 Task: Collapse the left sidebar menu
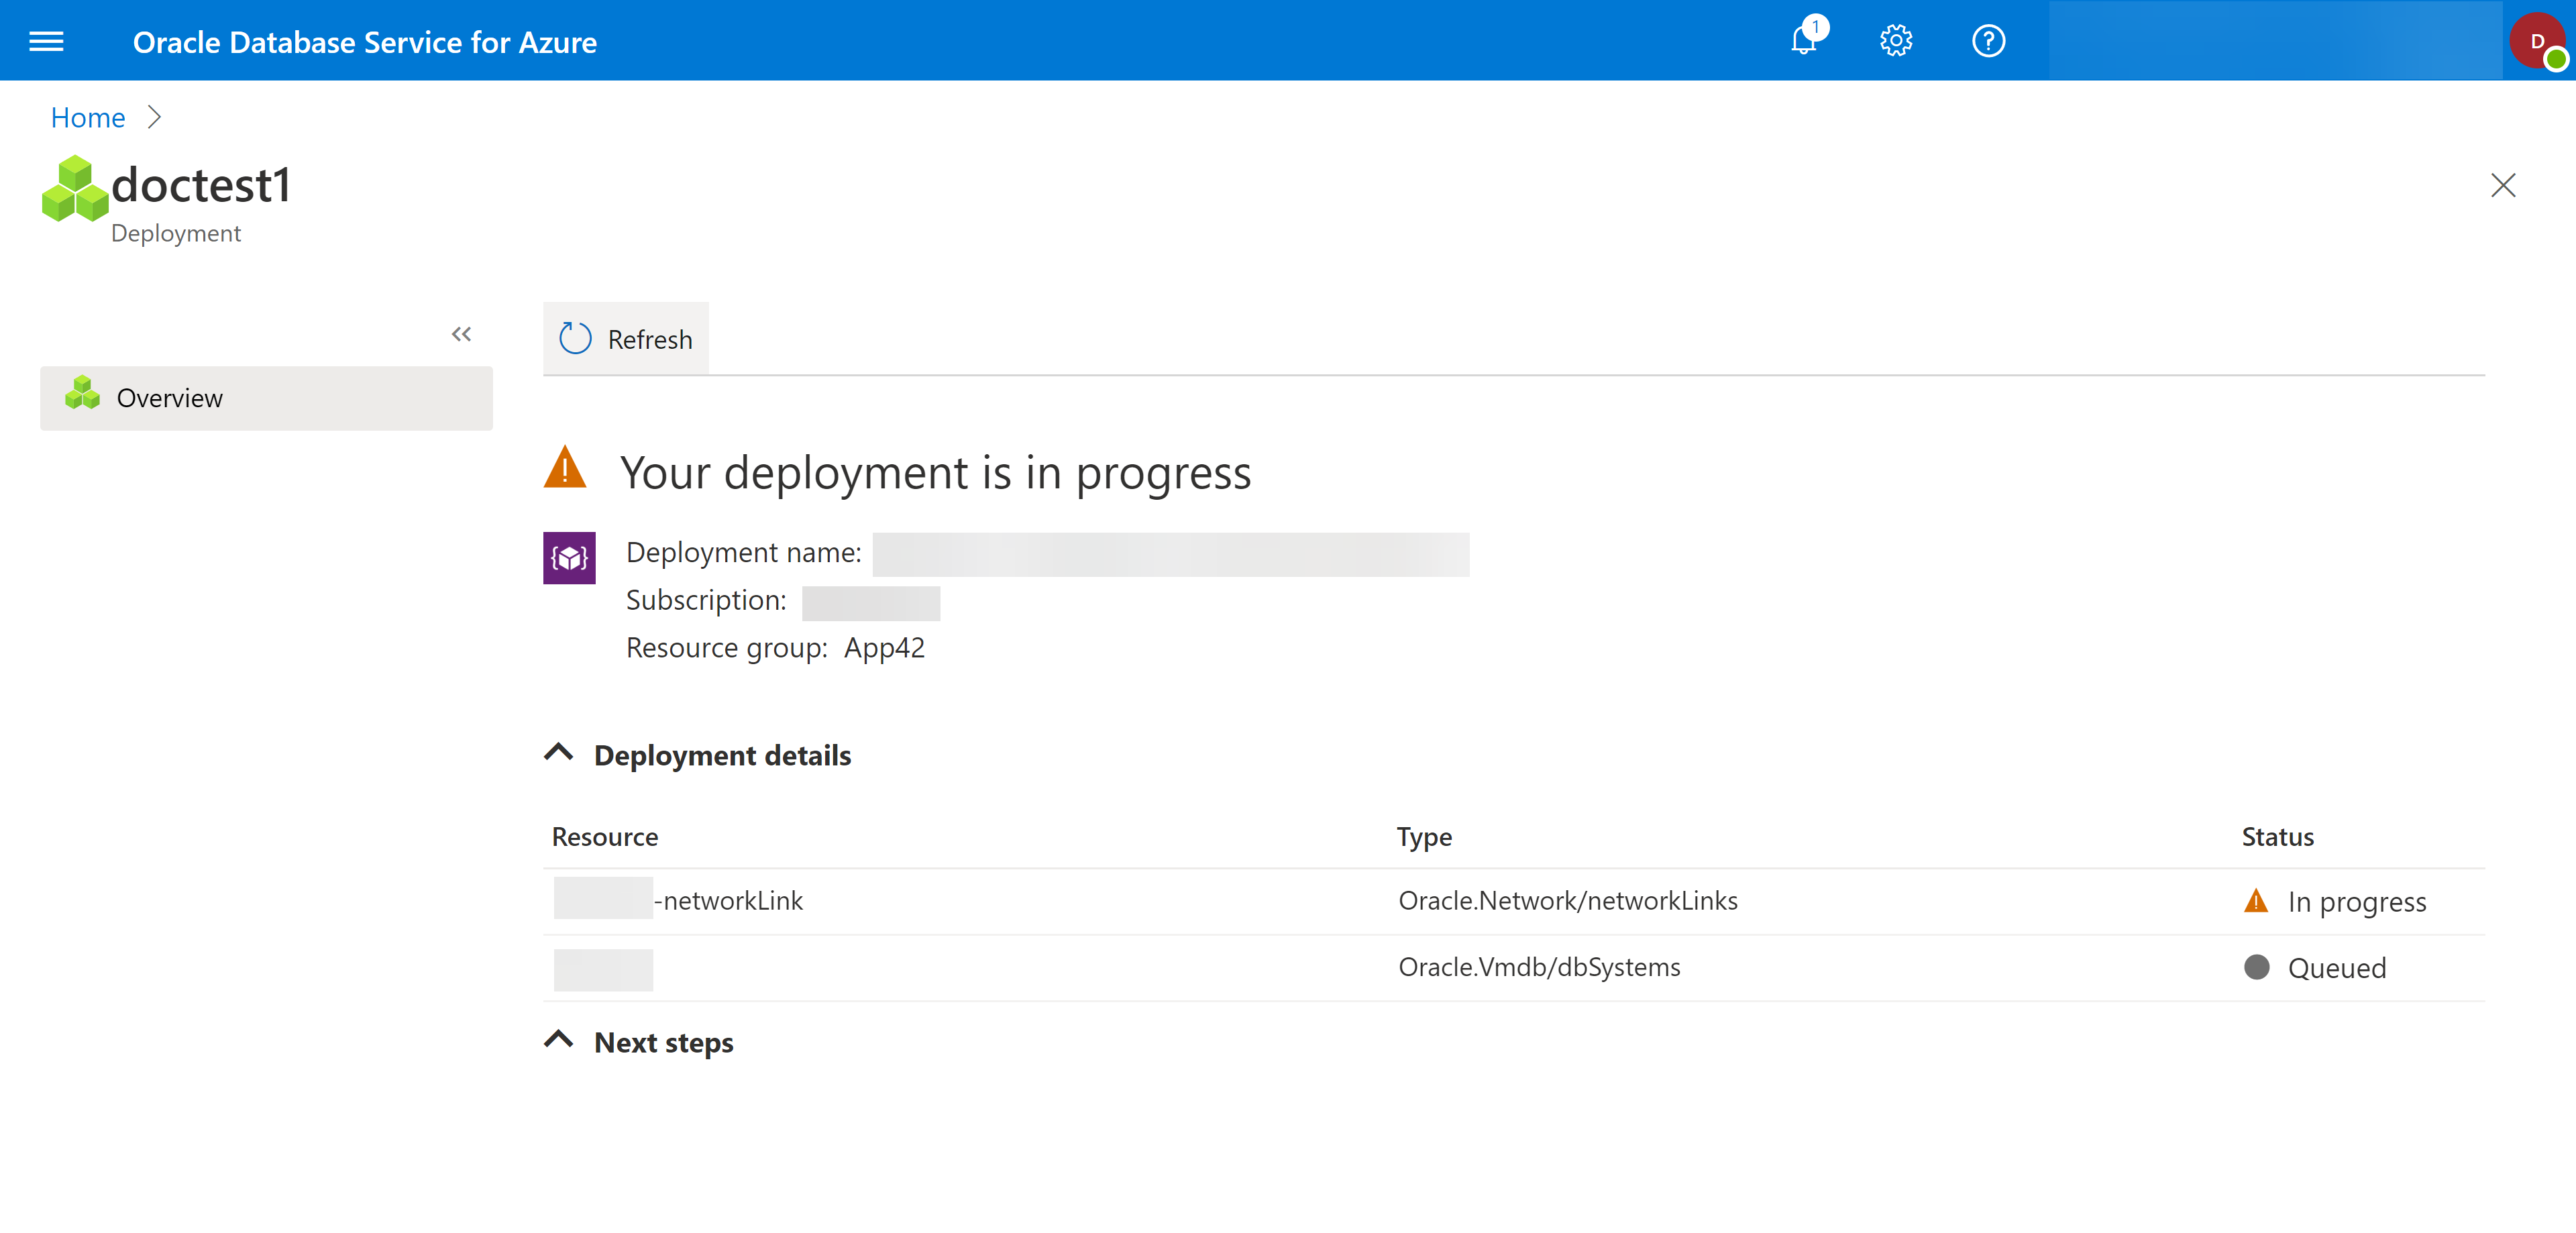tap(461, 335)
